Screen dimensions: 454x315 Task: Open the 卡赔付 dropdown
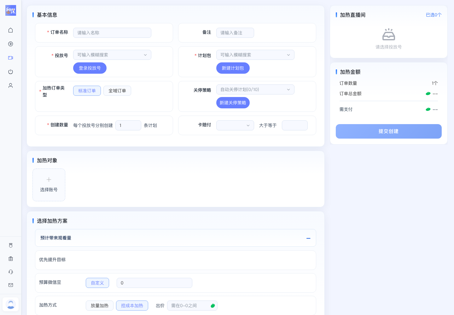pyautogui.click(x=235, y=125)
